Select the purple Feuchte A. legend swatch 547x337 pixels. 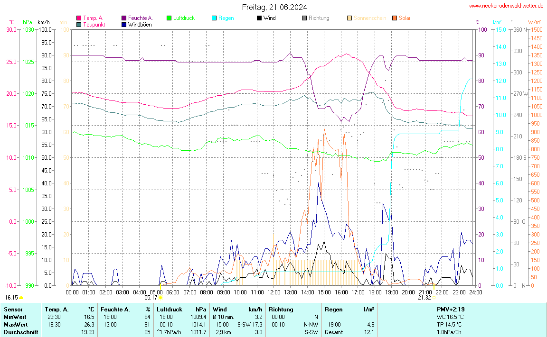124,18
